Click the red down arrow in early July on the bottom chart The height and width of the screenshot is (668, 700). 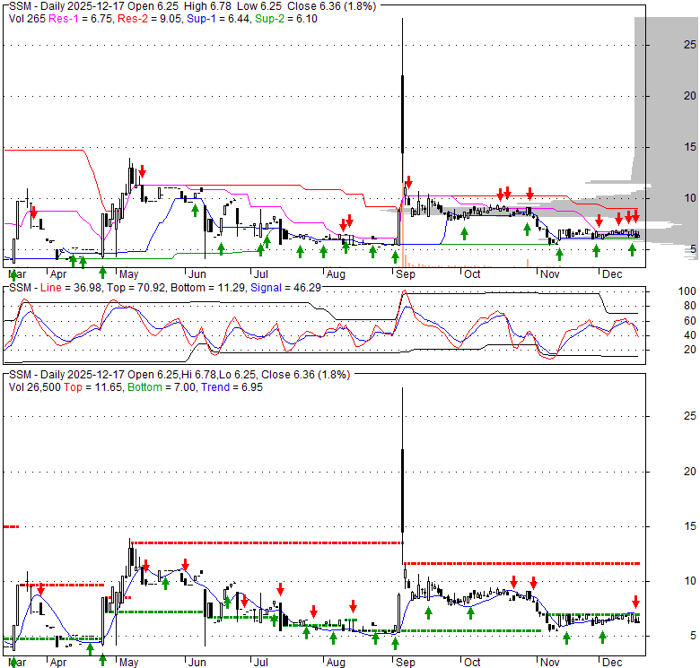coord(280,589)
